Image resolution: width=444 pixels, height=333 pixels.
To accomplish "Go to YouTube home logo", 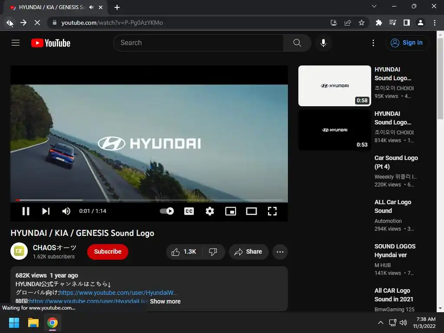I will click(x=51, y=43).
